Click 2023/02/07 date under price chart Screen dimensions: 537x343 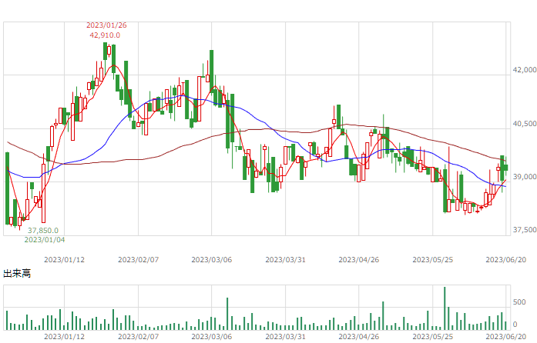(139, 260)
